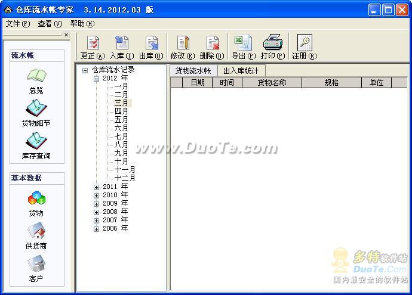Click the home icon in title bar
This screenshot has height=295, width=412.
tap(8, 10)
